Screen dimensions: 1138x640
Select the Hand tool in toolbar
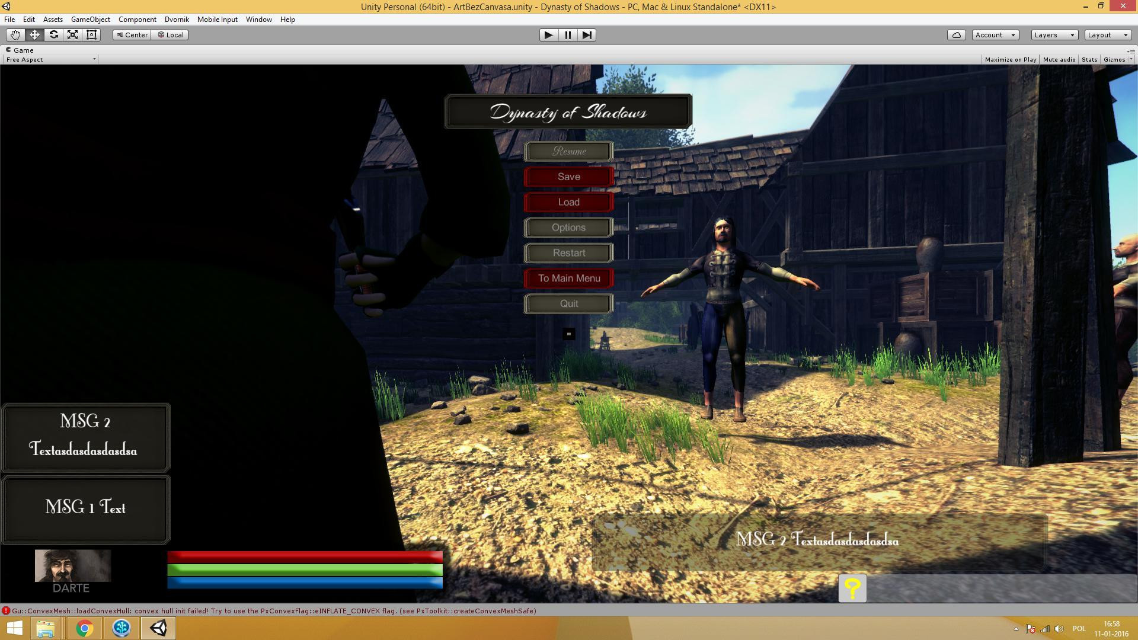(x=15, y=35)
